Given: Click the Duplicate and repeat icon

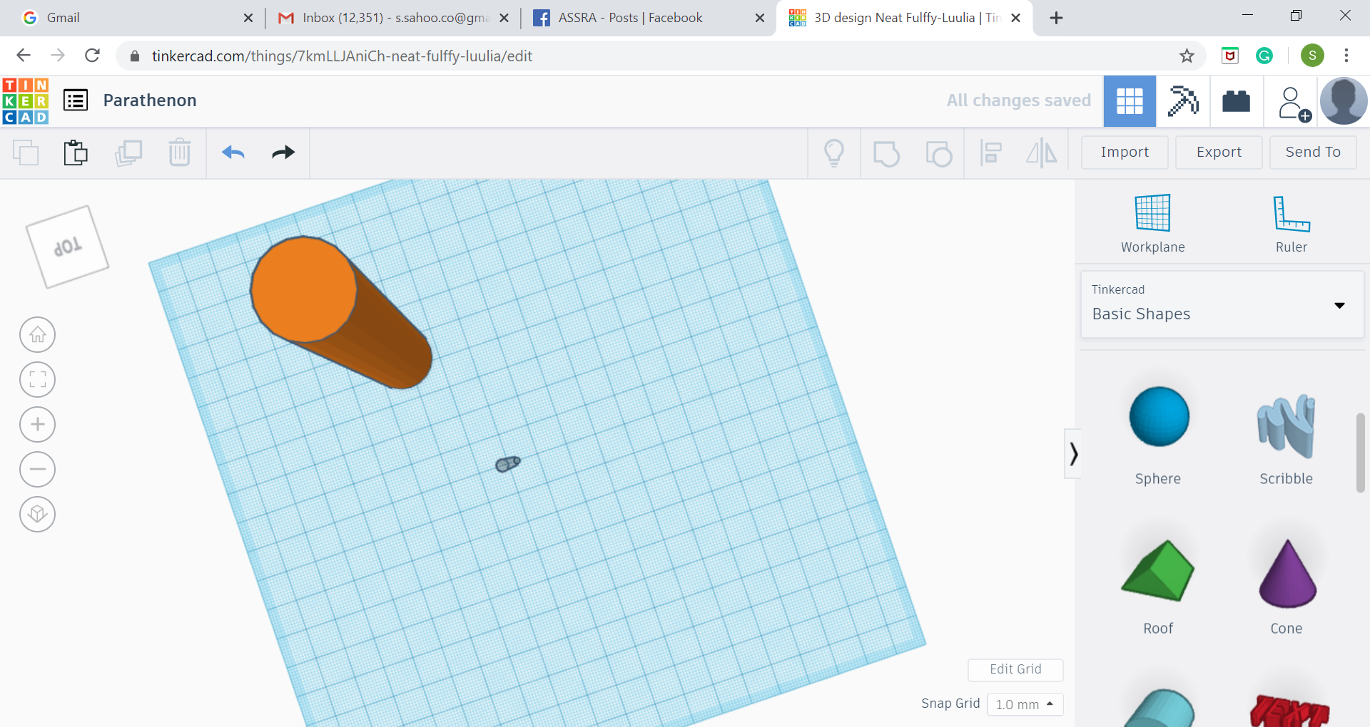Looking at the screenshot, I should point(128,153).
